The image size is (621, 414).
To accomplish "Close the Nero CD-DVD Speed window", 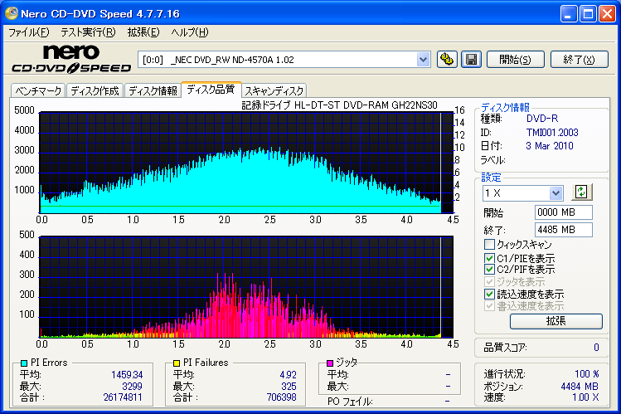I will [x=607, y=14].
